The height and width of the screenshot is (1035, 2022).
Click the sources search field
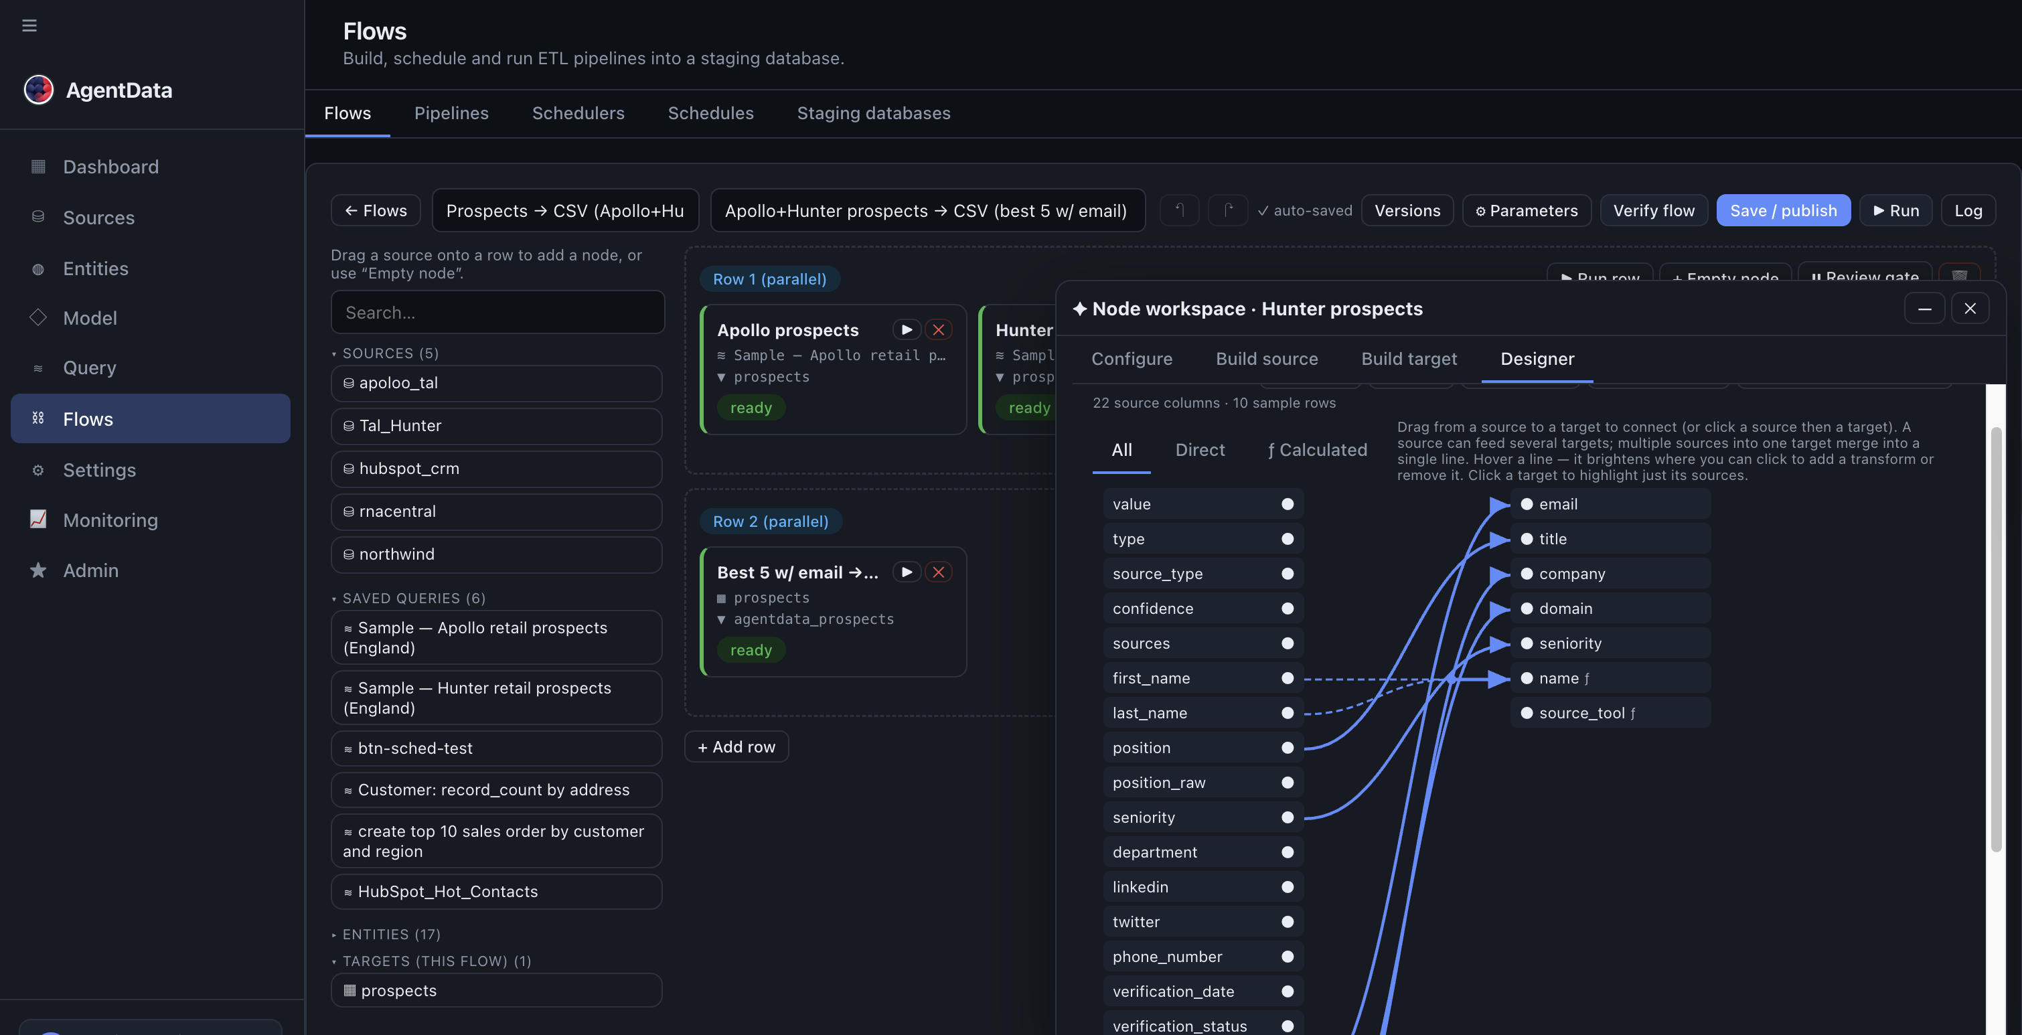[497, 312]
